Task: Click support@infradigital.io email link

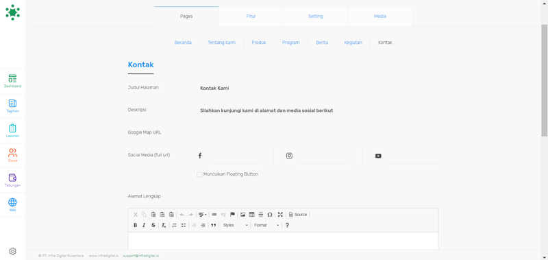Action: pos(141,256)
